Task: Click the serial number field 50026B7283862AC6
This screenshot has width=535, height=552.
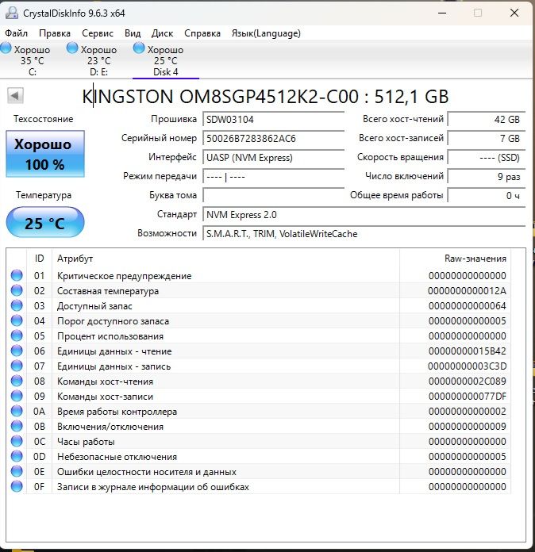Action: pyautogui.click(x=274, y=138)
